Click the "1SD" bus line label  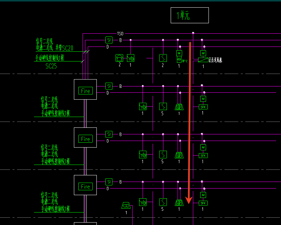(120, 34)
